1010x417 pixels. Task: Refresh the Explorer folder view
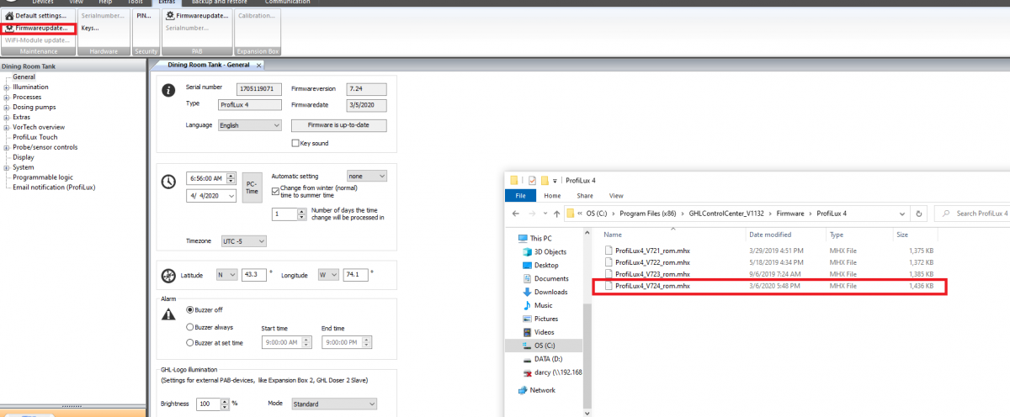[918, 213]
